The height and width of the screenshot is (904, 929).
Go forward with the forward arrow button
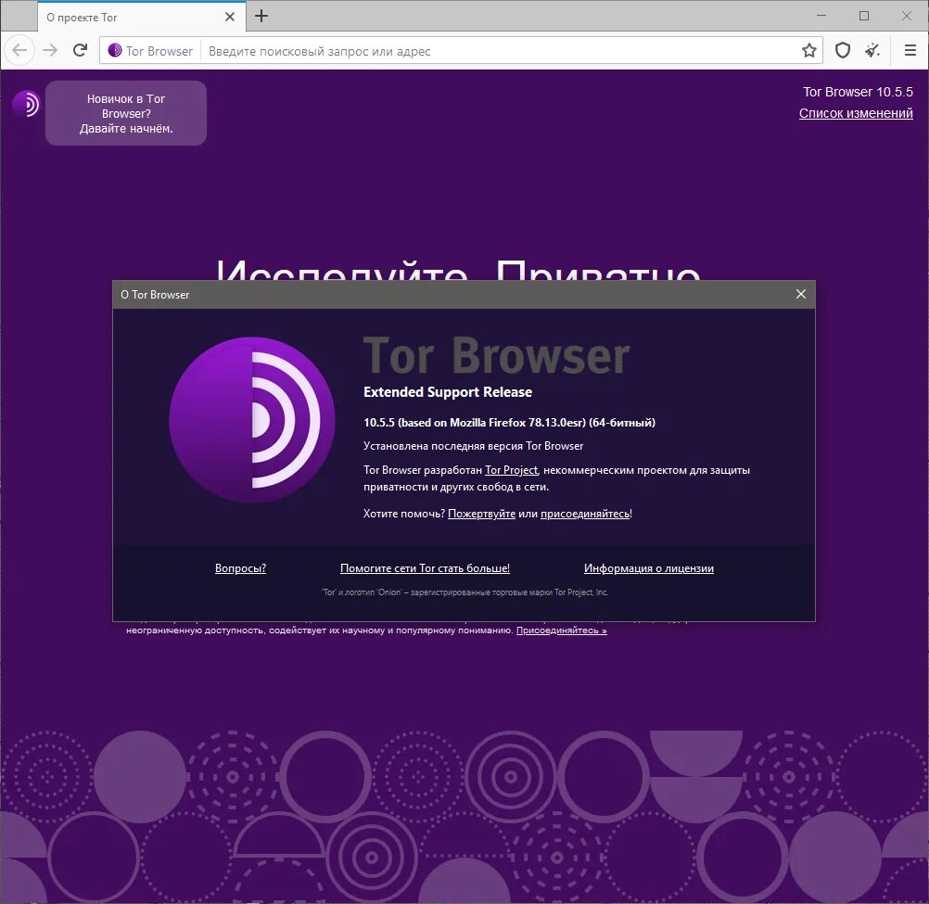click(50, 50)
